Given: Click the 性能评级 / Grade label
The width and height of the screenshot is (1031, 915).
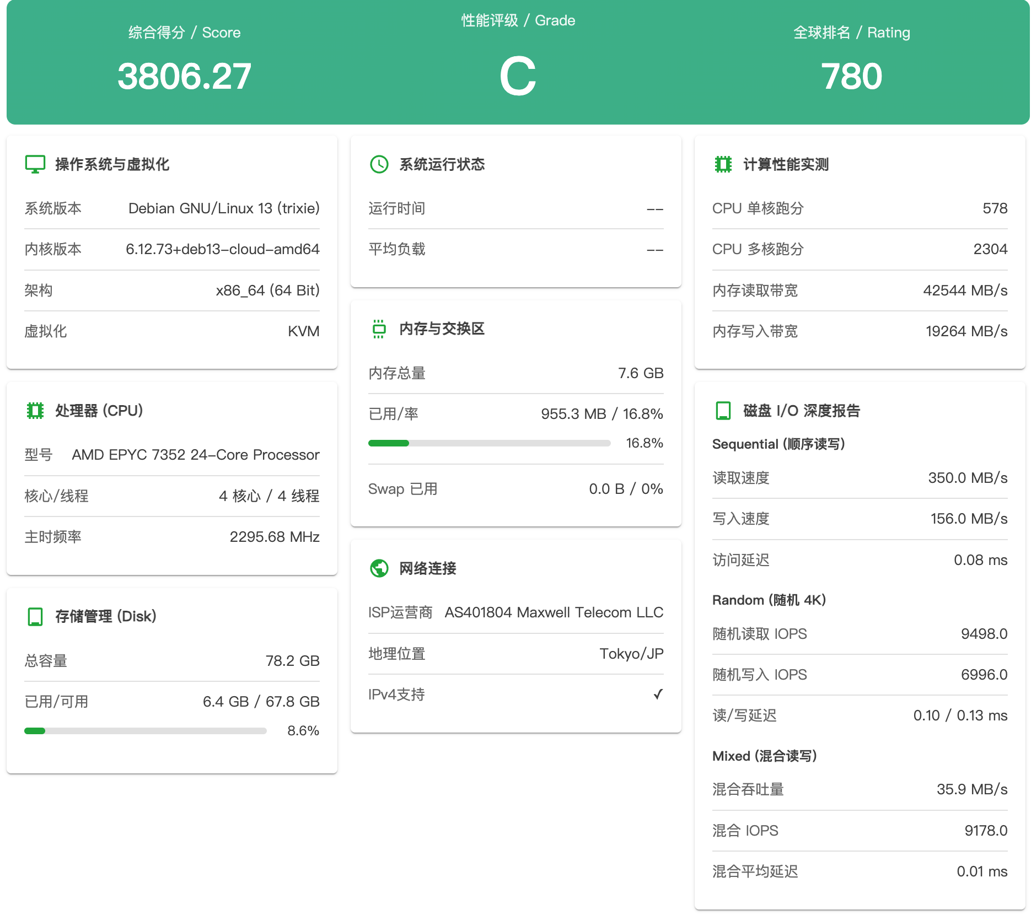Looking at the screenshot, I should pyautogui.click(x=518, y=20).
